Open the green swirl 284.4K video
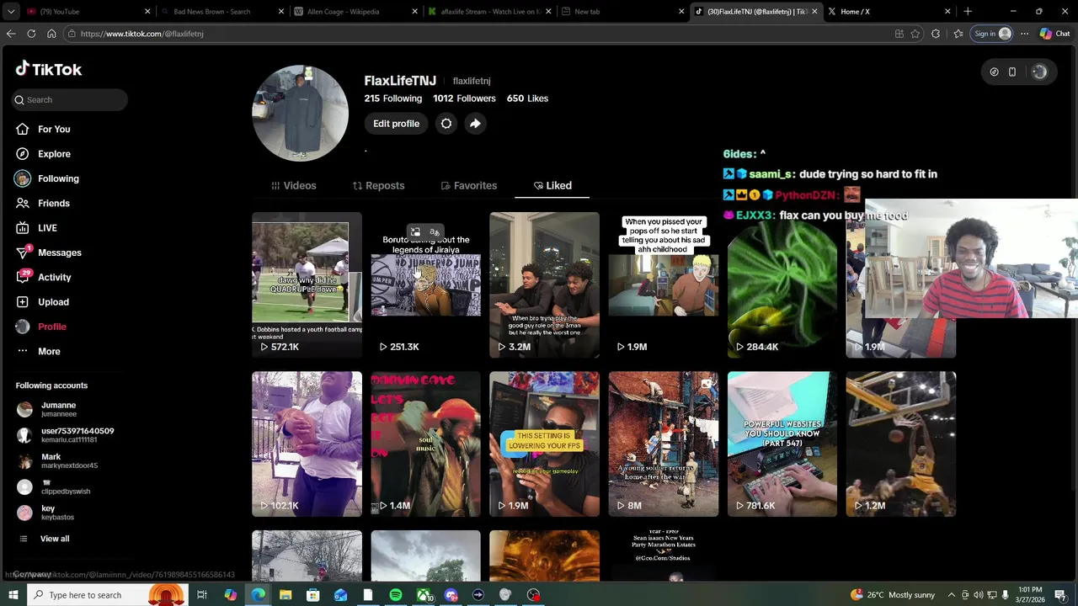 782,284
